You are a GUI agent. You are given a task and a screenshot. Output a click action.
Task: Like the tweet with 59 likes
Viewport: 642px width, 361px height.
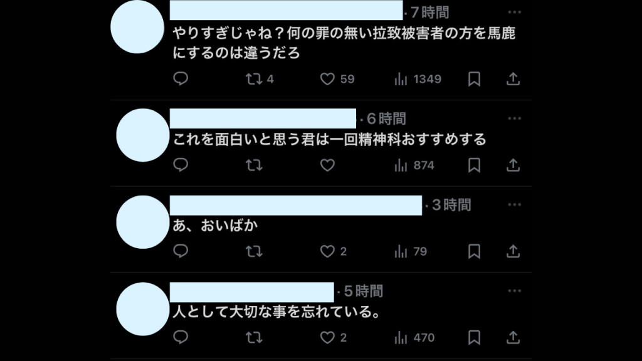[x=337, y=78]
